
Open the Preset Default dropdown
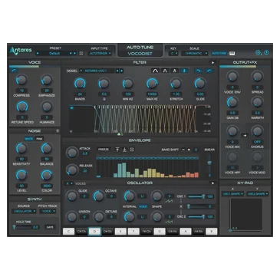coord(54,54)
